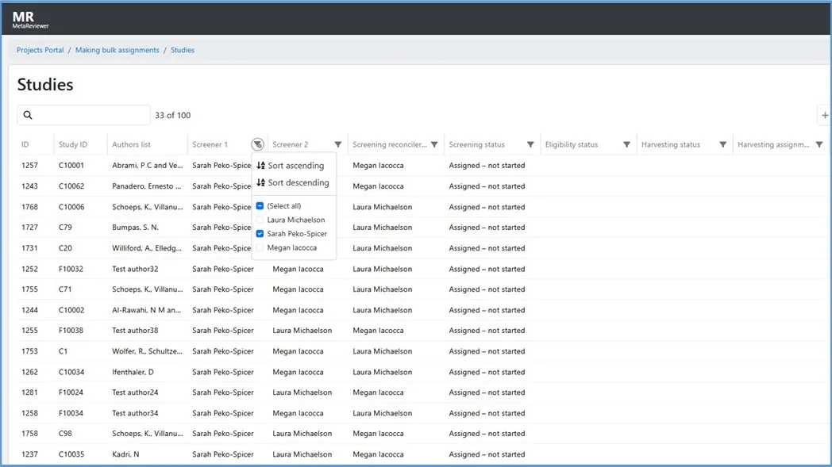Image resolution: width=832 pixels, height=467 pixels.
Task: Click the active Screener 1 filter icon
Action: pos(257,144)
